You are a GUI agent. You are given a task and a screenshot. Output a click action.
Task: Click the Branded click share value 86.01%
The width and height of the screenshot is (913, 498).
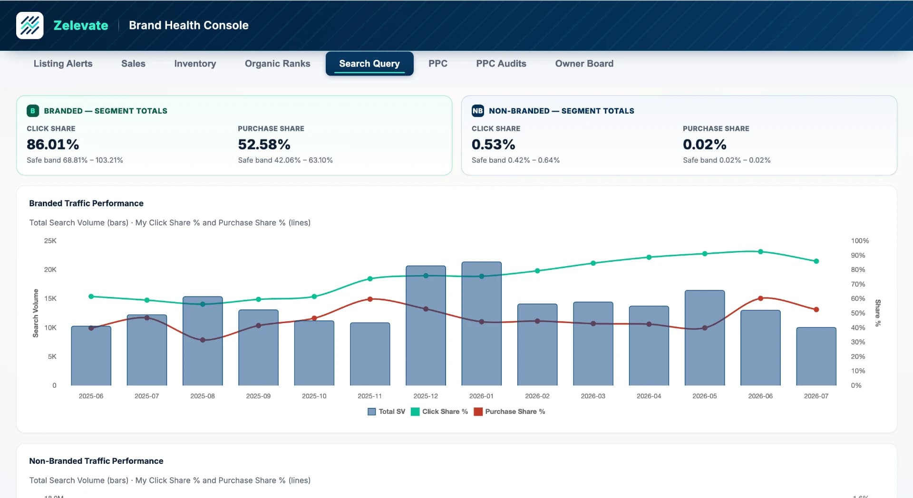point(53,144)
